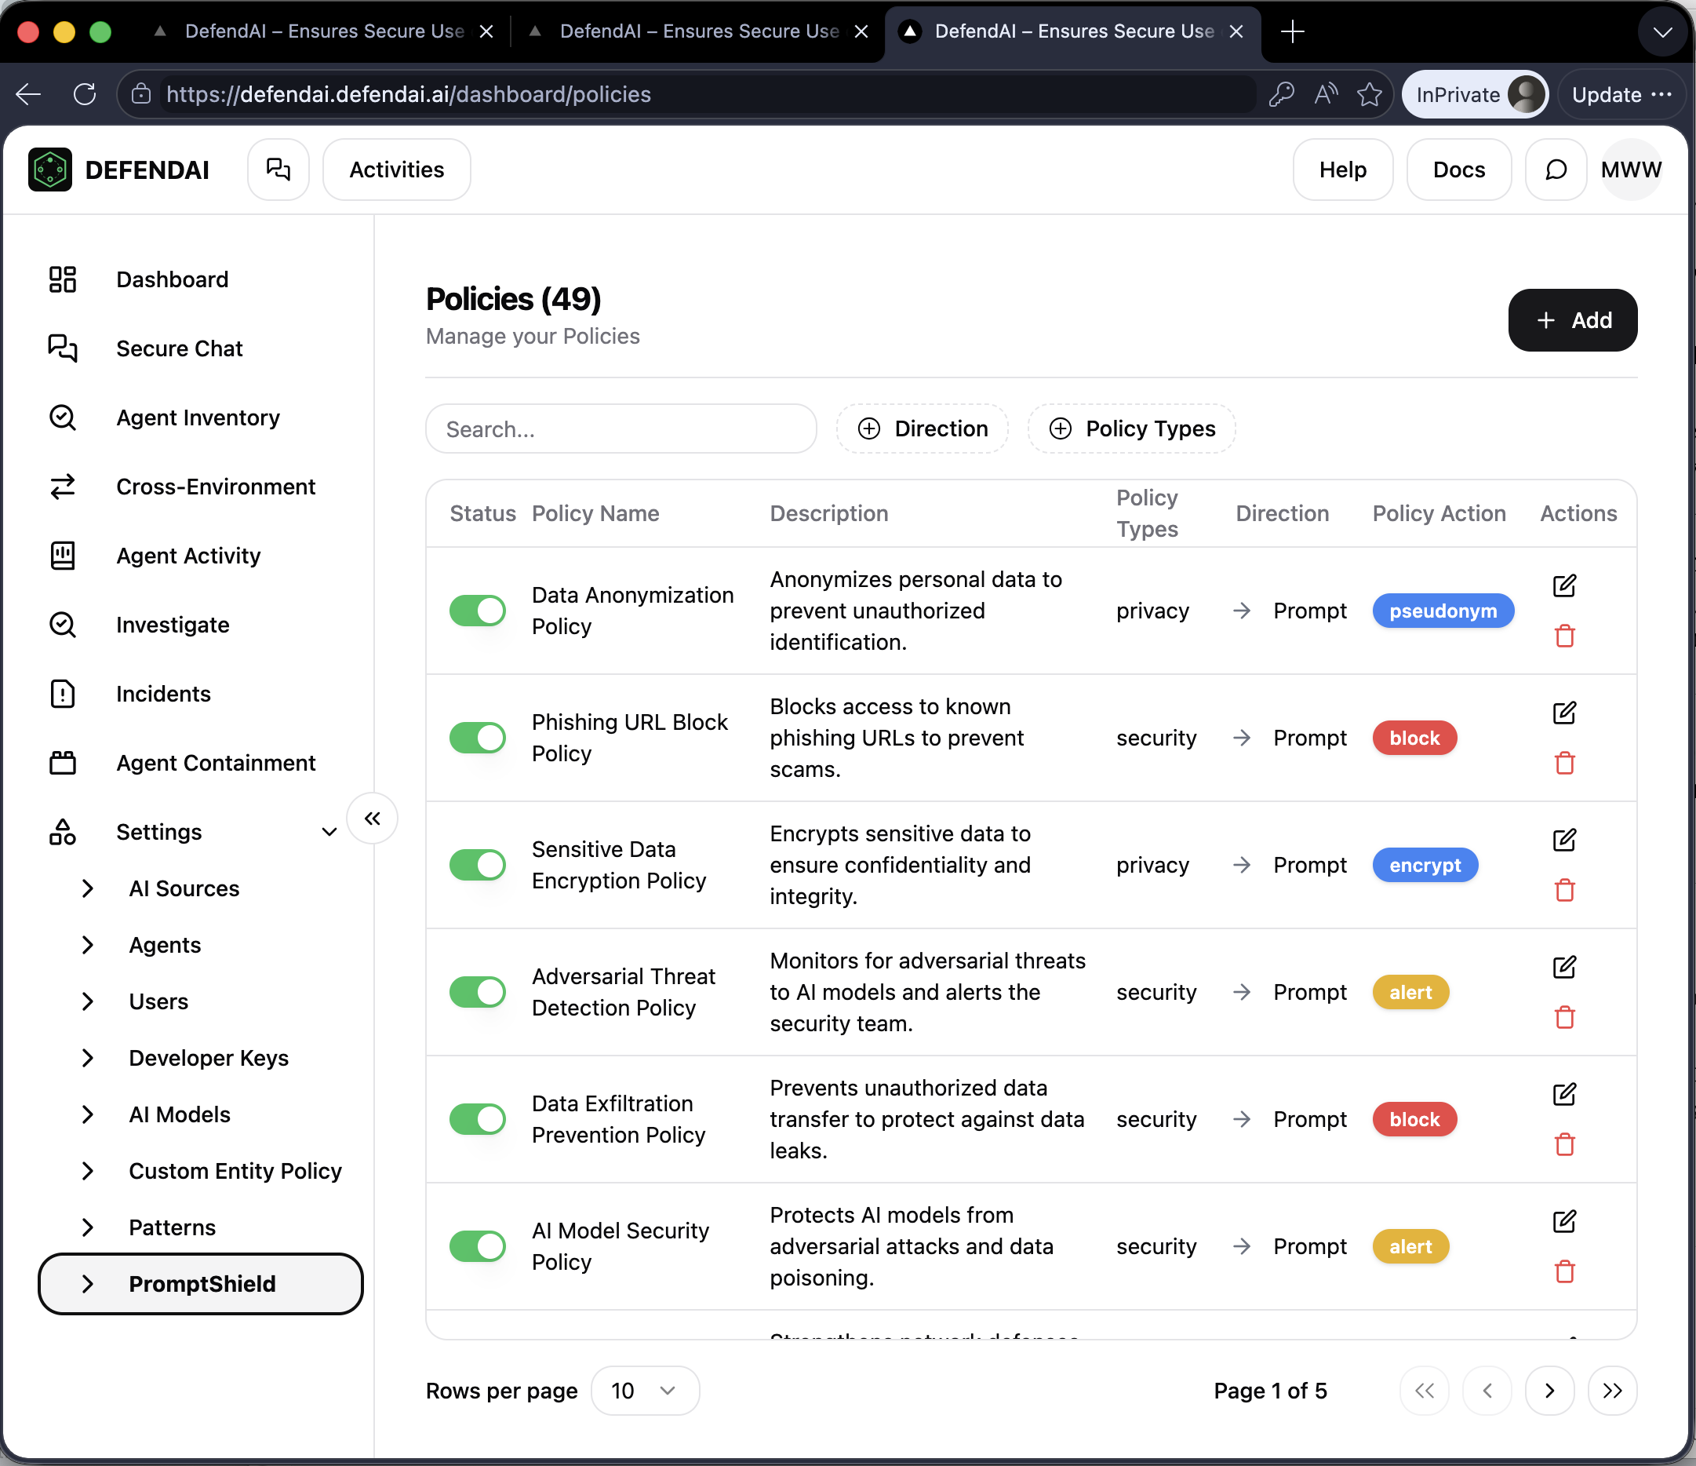This screenshot has height=1466, width=1696.
Task: Delete the Data Anonymization Policy
Action: (x=1564, y=636)
